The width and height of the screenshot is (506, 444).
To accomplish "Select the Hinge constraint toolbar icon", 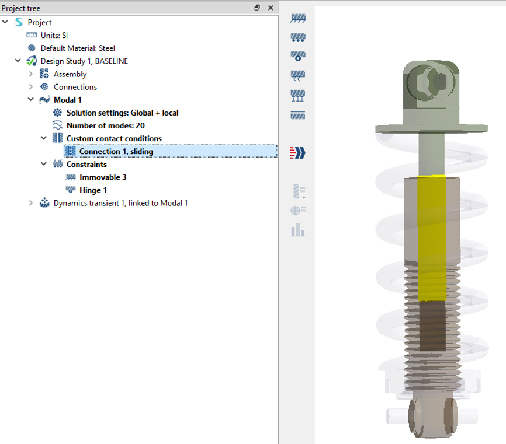I will (x=298, y=56).
